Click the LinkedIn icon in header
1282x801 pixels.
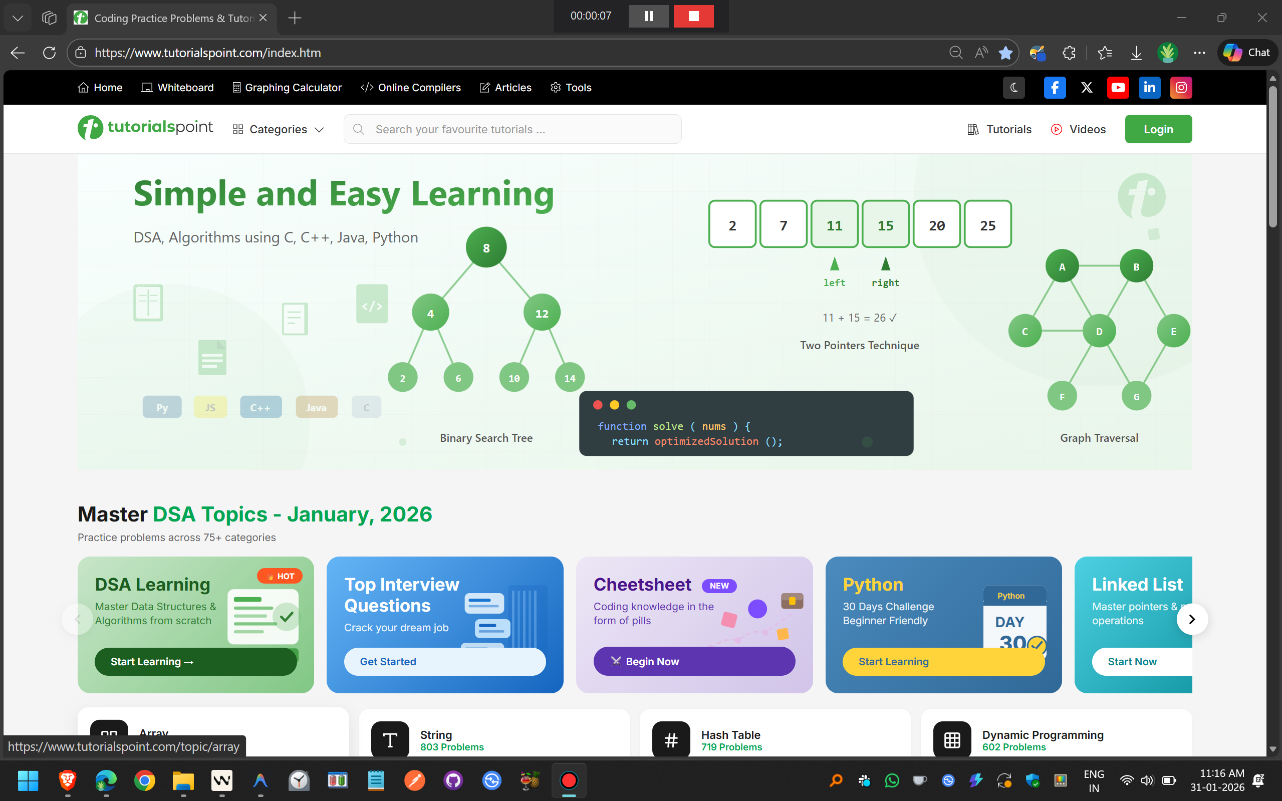tap(1149, 87)
